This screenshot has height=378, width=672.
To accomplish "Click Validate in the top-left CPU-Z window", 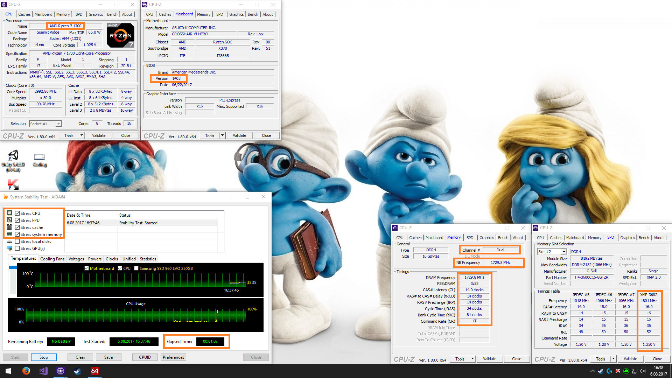I will click(99, 135).
